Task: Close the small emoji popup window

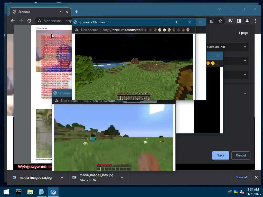Action: [217, 55]
